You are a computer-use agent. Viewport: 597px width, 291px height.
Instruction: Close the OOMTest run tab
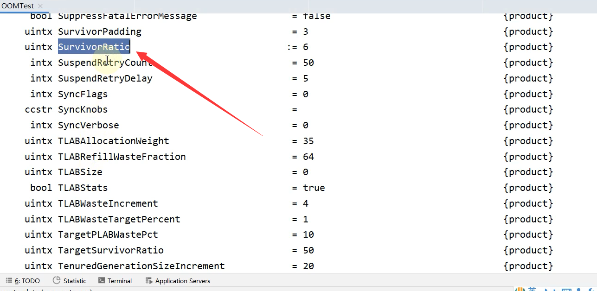[x=40, y=6]
